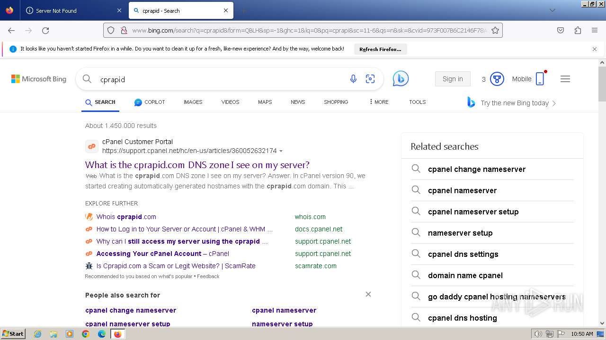
Task: Open IMAGES search tab
Action: click(x=193, y=102)
